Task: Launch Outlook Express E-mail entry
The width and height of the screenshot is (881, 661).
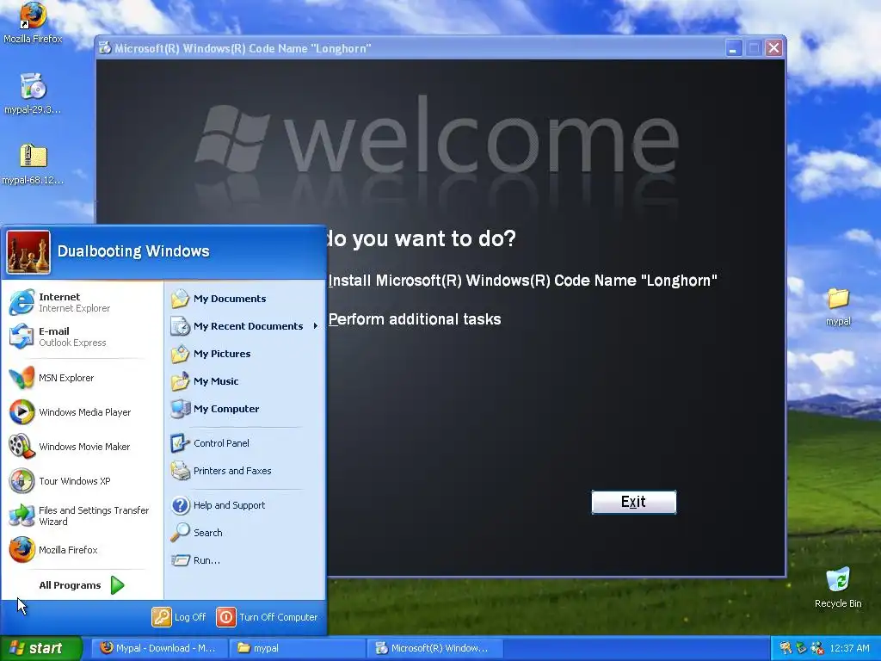Action: [x=82, y=337]
